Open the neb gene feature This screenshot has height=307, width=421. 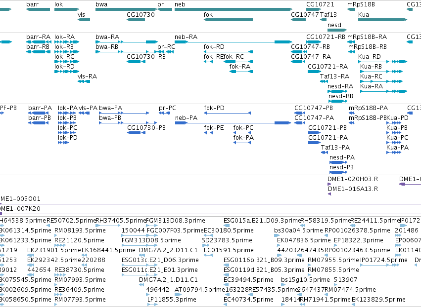(x=234, y=9)
